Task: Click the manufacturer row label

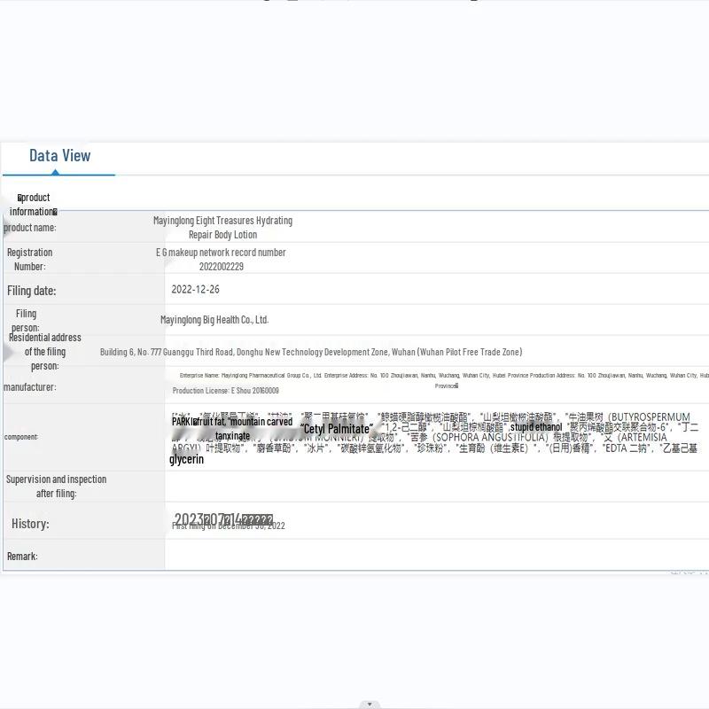Action: coord(29,387)
